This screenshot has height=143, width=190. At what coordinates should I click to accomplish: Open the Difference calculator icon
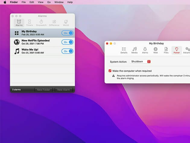(54, 23)
